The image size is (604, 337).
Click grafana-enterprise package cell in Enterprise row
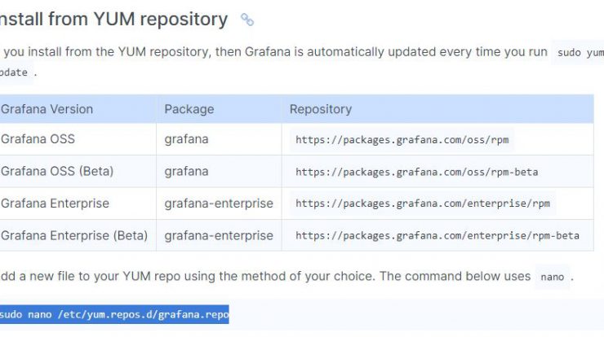pos(219,204)
